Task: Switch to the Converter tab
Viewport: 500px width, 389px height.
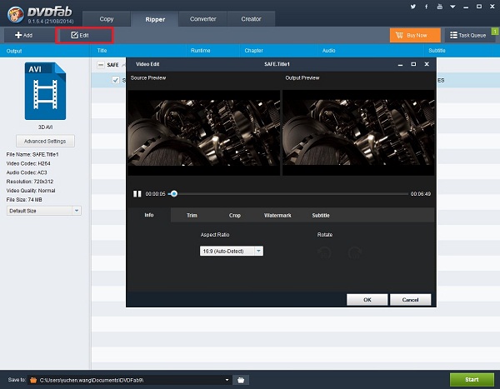Action: click(202, 19)
